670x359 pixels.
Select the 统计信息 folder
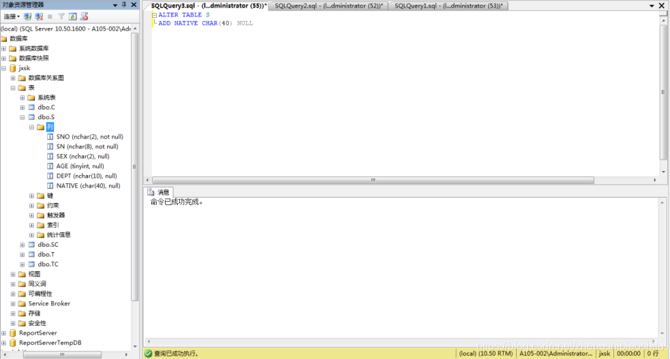(x=59, y=235)
